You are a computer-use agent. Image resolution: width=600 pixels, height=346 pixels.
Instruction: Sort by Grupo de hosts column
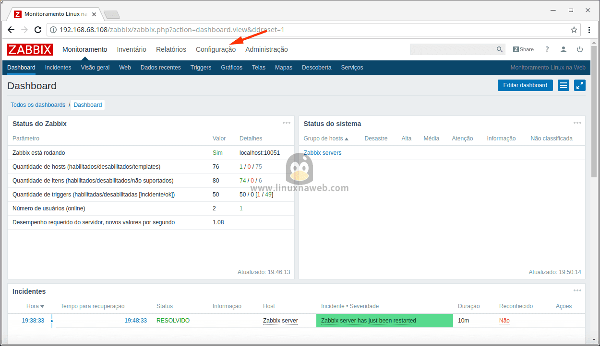pos(326,138)
